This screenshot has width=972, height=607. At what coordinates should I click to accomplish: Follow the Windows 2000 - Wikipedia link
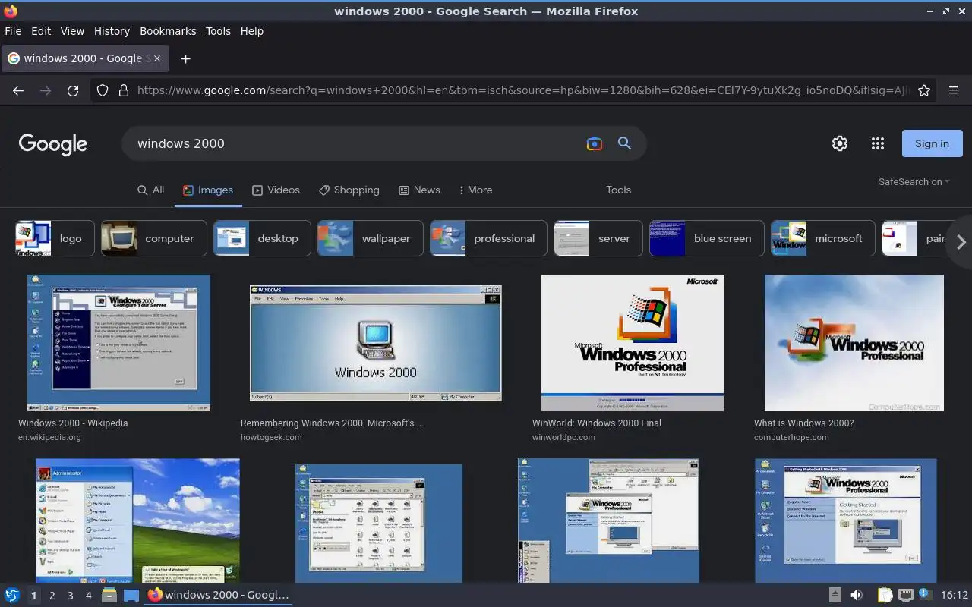(x=73, y=423)
